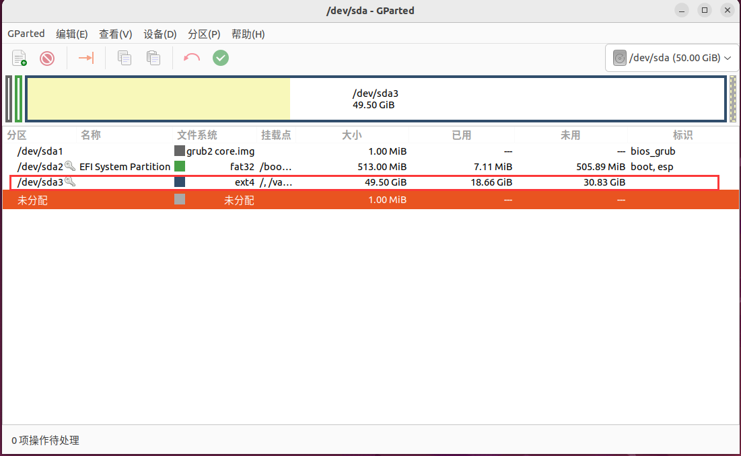Click the 30.83 GiB unused cell
The height and width of the screenshot is (456, 741).
pos(604,182)
